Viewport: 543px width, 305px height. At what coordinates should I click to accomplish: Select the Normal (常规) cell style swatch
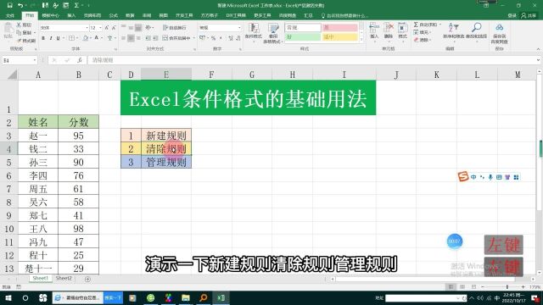[x=303, y=28]
